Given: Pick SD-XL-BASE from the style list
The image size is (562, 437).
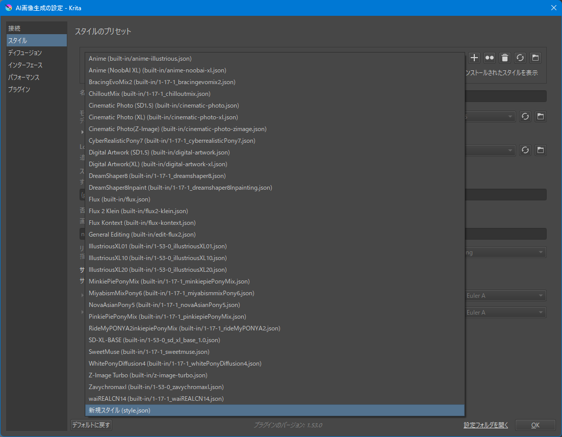Looking at the screenshot, I should (x=274, y=340).
